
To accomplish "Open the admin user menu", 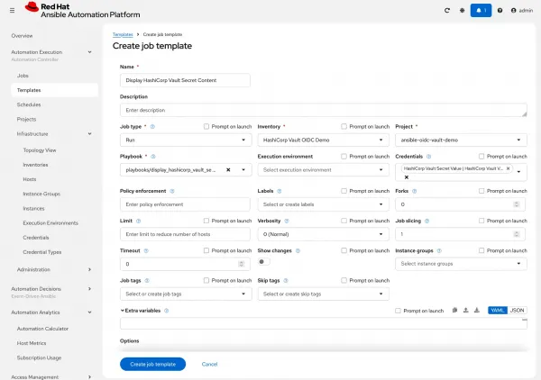I will pos(522,10).
